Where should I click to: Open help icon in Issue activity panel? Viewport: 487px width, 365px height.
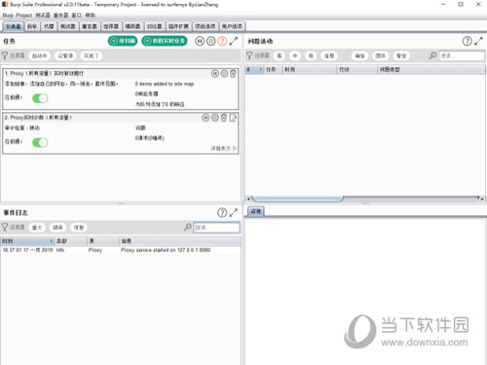coord(468,41)
